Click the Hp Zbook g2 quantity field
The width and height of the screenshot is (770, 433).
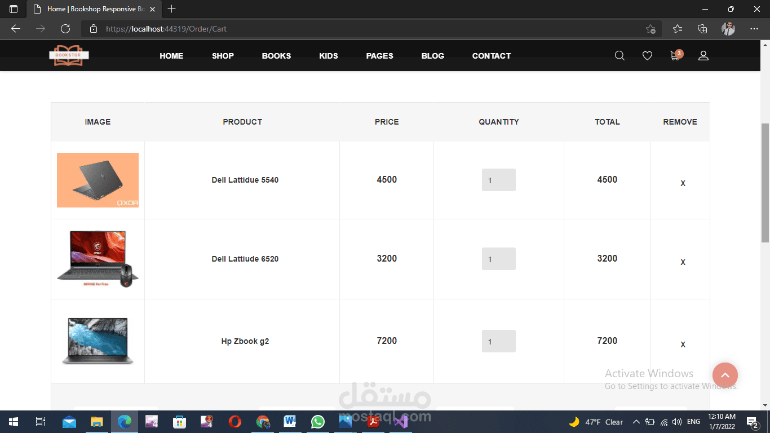click(498, 341)
